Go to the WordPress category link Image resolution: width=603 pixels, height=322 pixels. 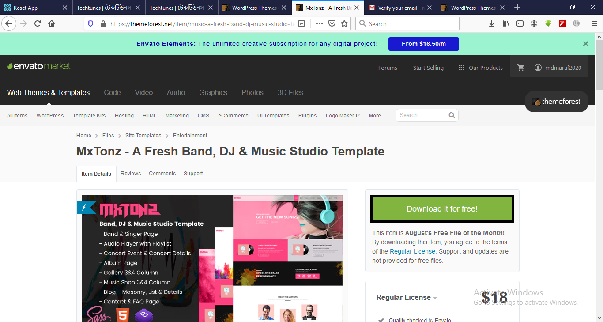click(50, 116)
